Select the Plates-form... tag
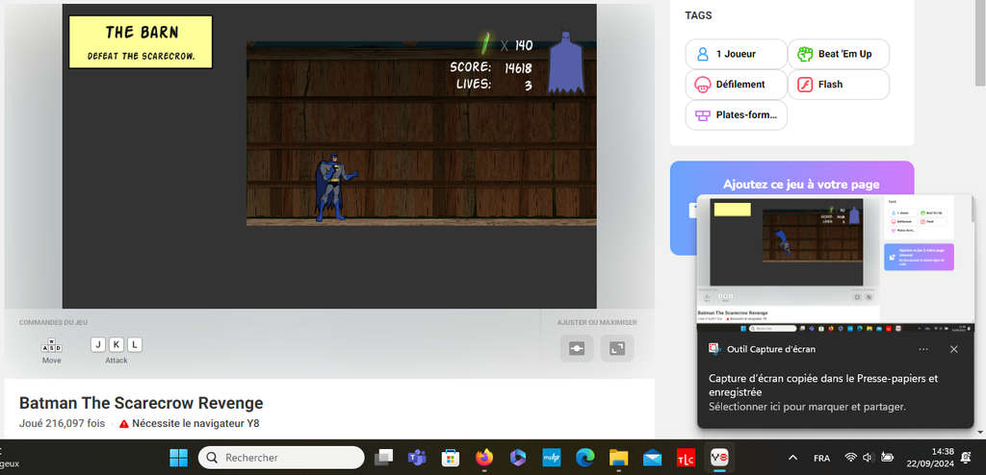The height and width of the screenshot is (475, 986). pyautogui.click(x=737, y=115)
